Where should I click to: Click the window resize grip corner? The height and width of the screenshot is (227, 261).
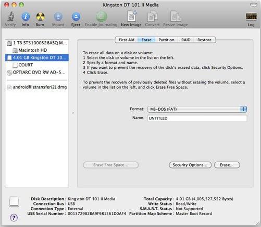tap(257, 224)
